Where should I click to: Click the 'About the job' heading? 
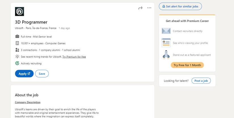click(x=27, y=95)
